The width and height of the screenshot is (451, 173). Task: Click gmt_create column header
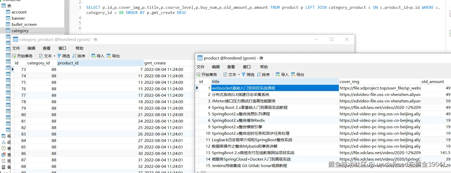coord(169,63)
